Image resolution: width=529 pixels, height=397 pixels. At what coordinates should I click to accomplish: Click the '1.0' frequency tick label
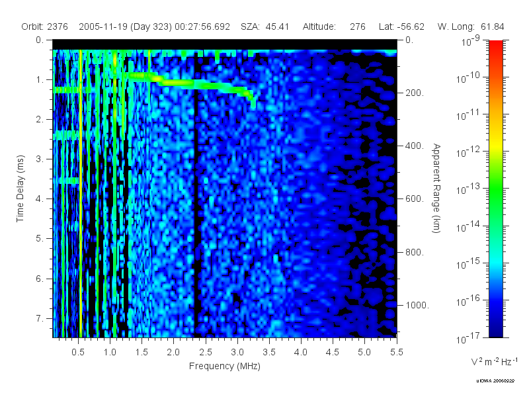[x=110, y=352]
